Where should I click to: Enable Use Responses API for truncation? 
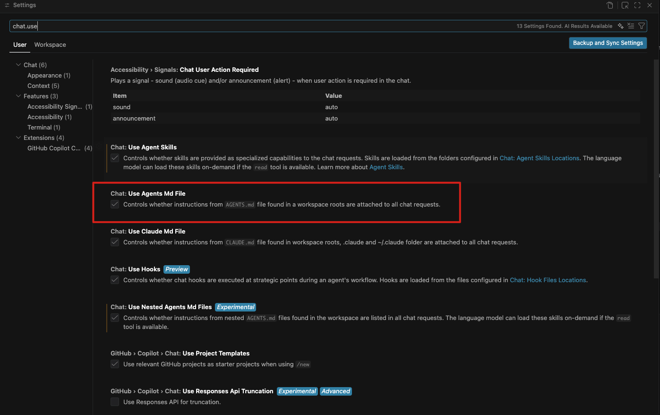[114, 402]
